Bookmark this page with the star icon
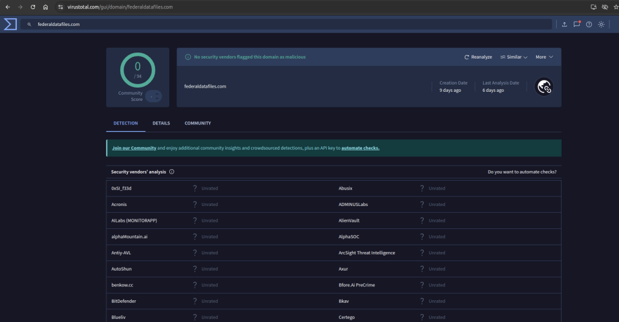 (616, 7)
